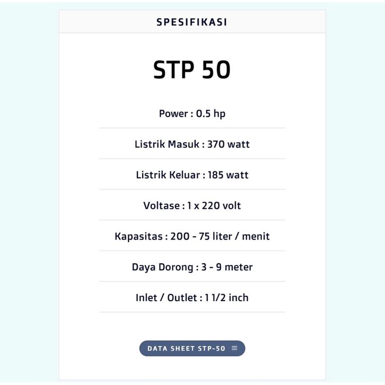The width and height of the screenshot is (385, 385).
Task: Click the Listrik Keluar label
Action: click(x=167, y=175)
